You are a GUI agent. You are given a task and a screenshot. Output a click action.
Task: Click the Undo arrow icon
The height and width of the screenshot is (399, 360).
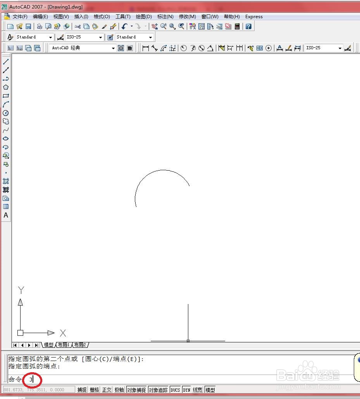124,26
